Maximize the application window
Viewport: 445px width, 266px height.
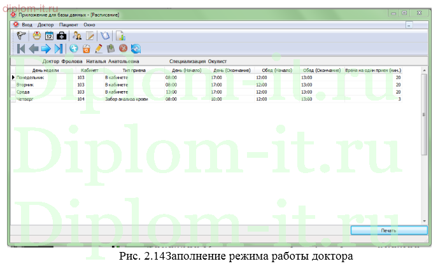click(x=404, y=13)
